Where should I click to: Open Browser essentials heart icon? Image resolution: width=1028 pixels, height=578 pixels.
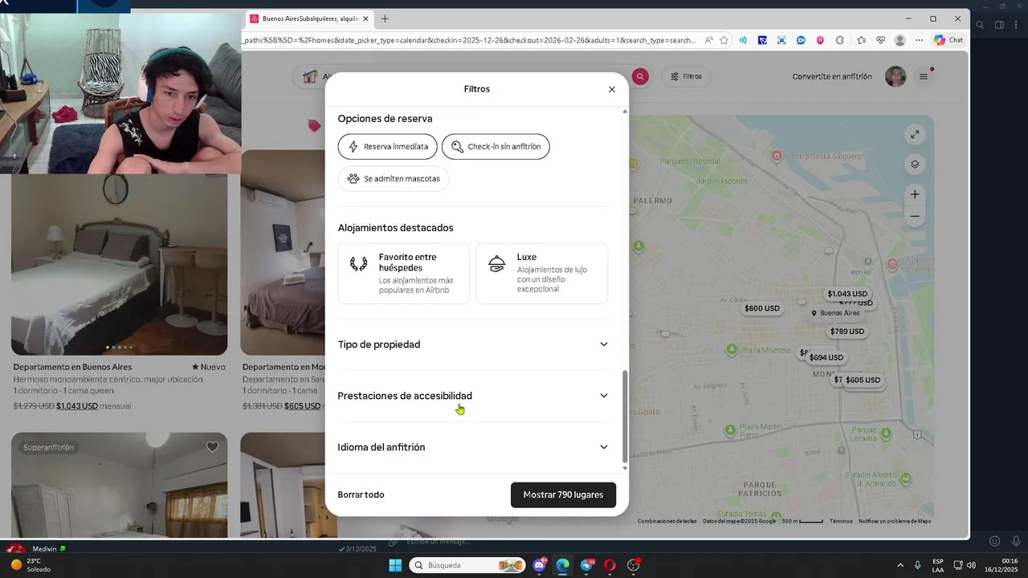click(881, 40)
